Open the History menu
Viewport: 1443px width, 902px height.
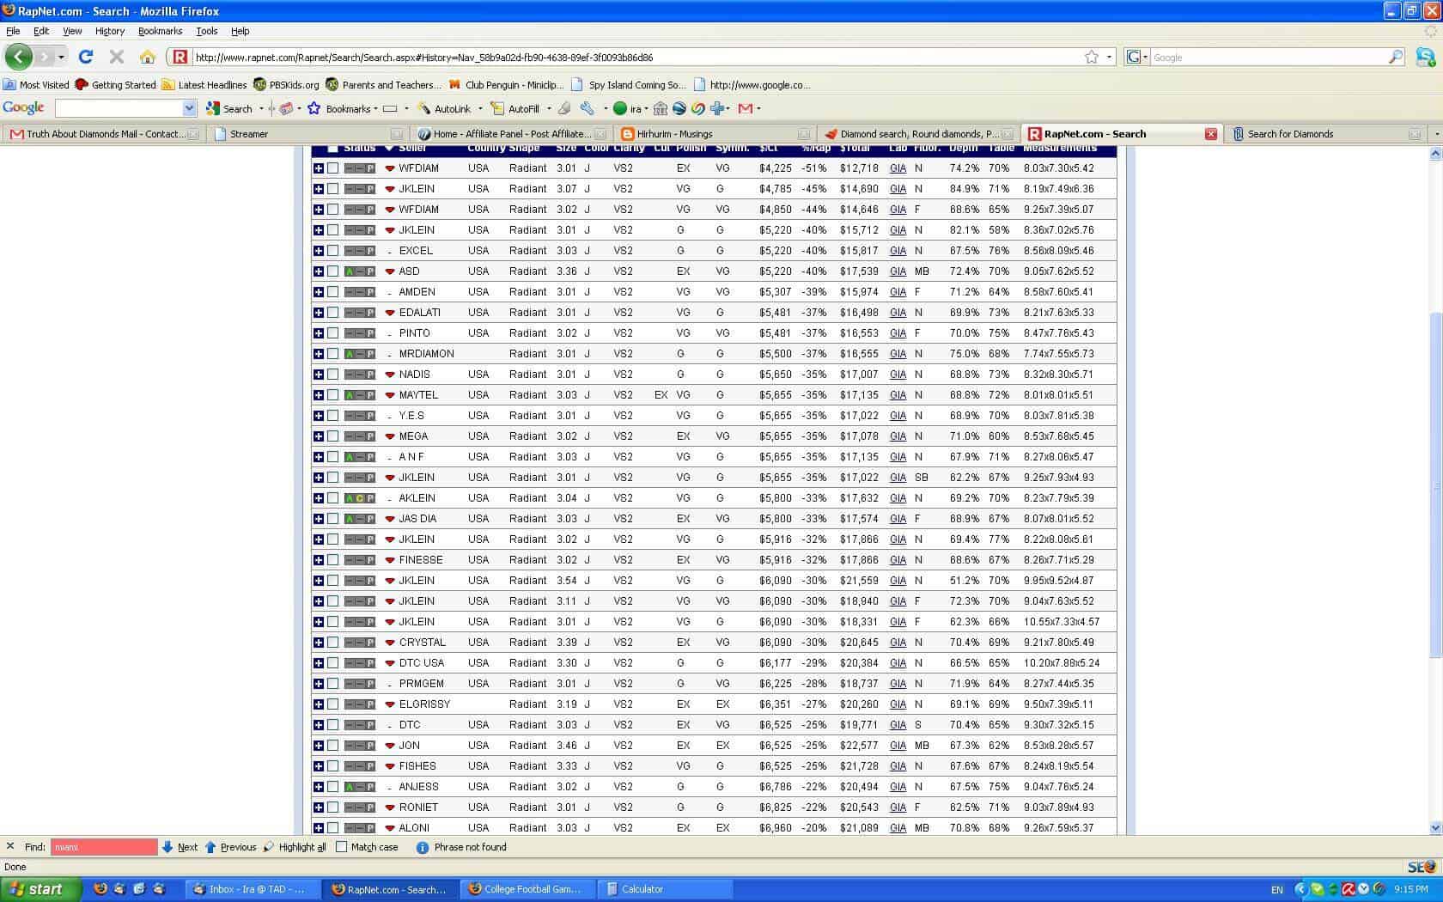pos(110,31)
